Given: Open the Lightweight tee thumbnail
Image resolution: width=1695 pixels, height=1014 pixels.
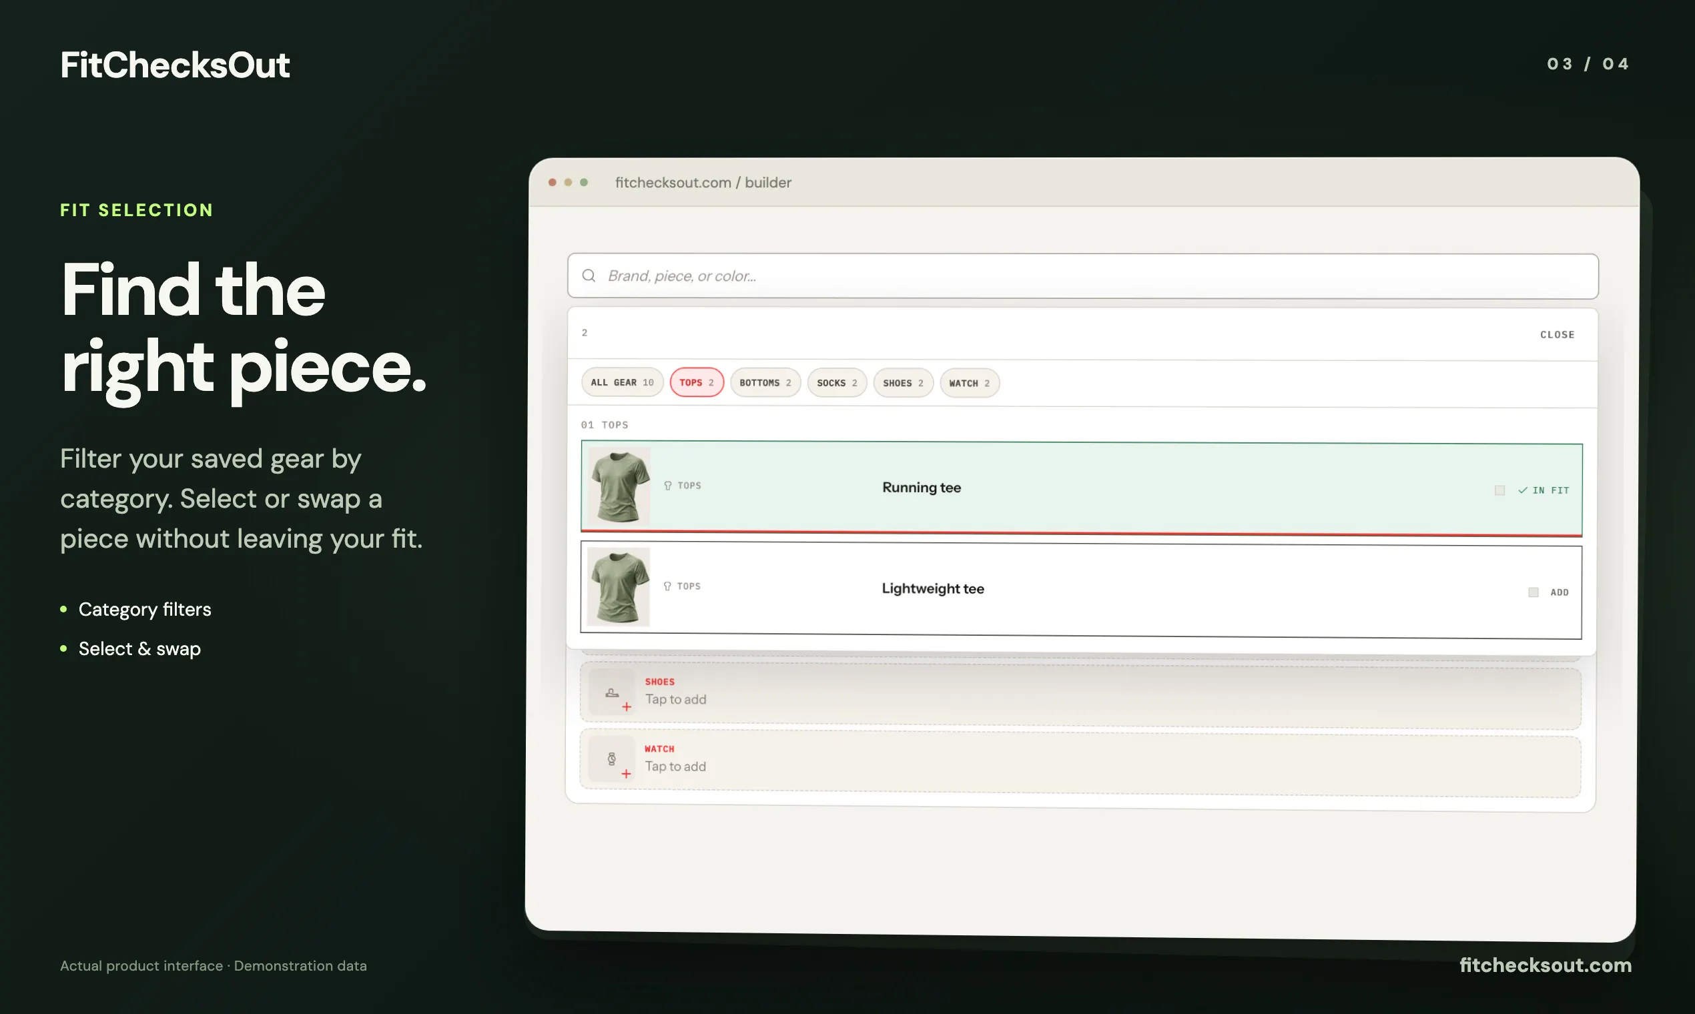Looking at the screenshot, I should tap(618, 587).
